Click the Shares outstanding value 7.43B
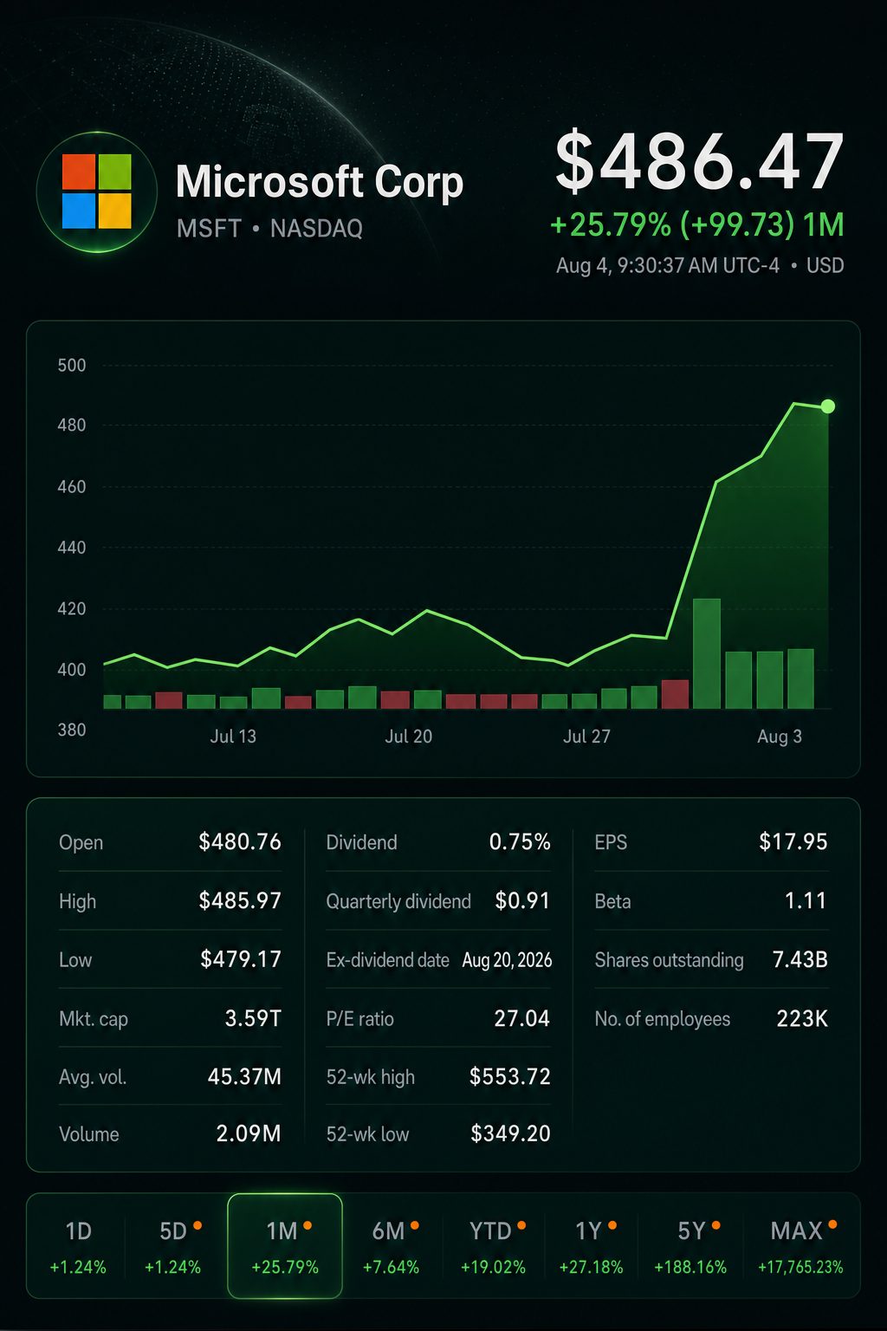Screen dimensions: 887x1331 [x=800, y=960]
